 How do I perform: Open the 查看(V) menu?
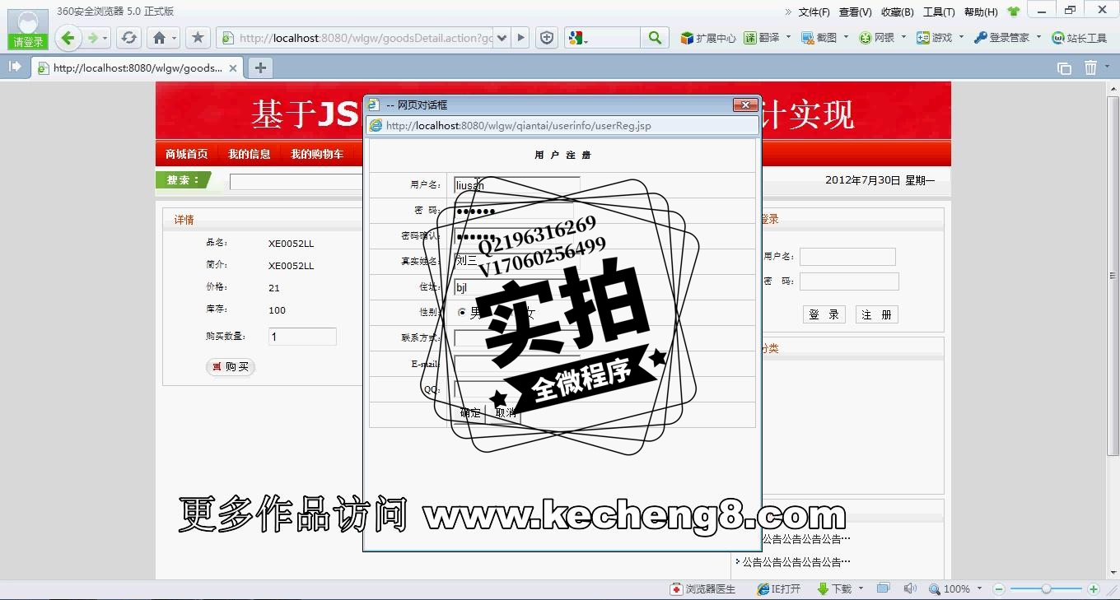pos(855,12)
